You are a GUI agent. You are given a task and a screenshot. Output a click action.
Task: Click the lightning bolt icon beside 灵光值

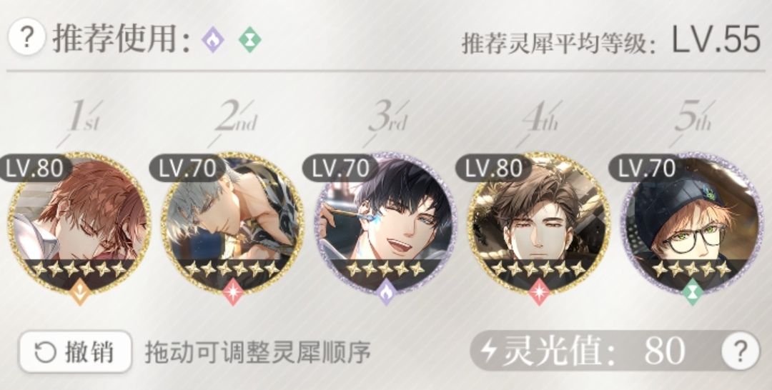489,350
